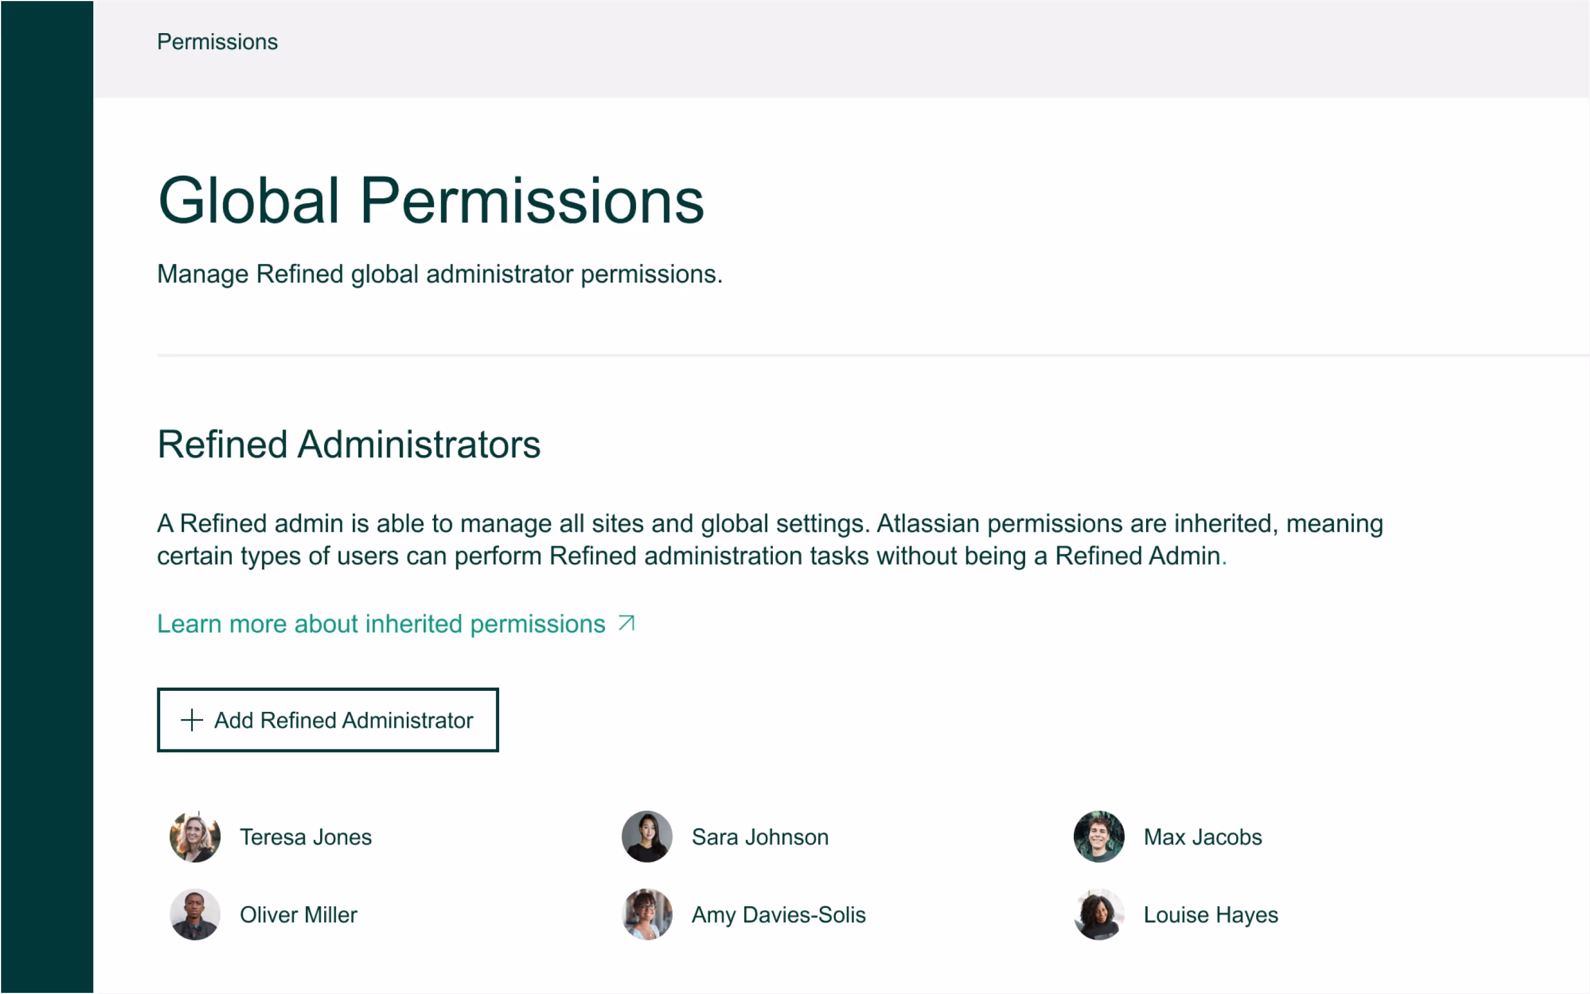Image resolution: width=1590 pixels, height=994 pixels.
Task: Click the plus icon on Add Refined Administrator
Action: (192, 720)
